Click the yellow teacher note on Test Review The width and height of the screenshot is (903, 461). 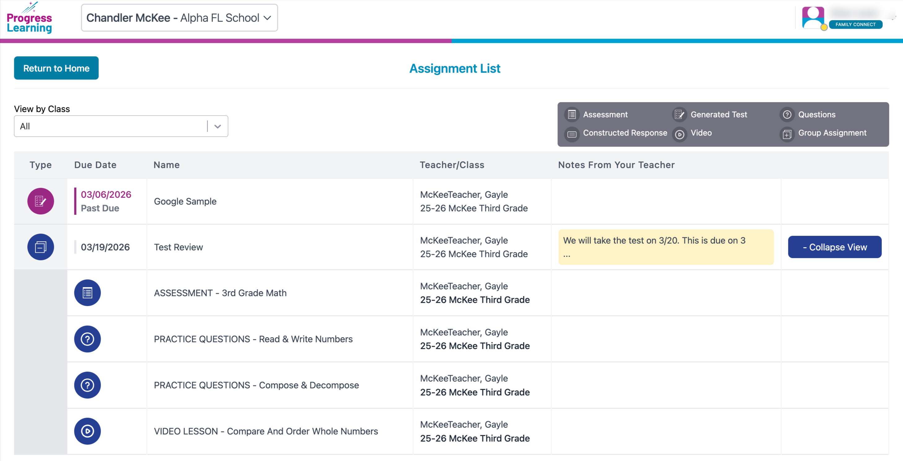[x=665, y=247]
